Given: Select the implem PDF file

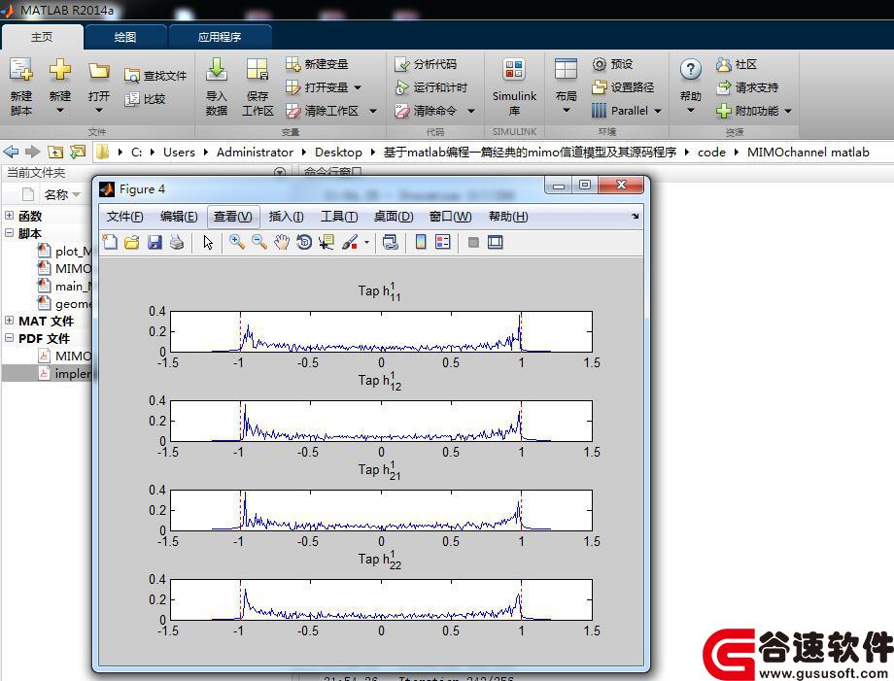Looking at the screenshot, I should (64, 373).
